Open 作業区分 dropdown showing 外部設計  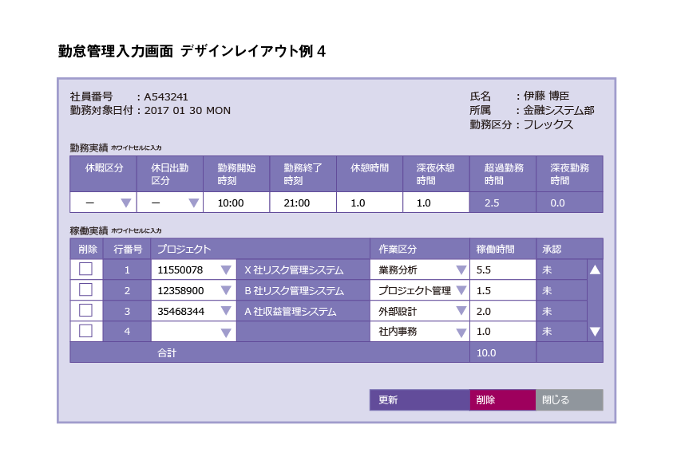click(461, 311)
